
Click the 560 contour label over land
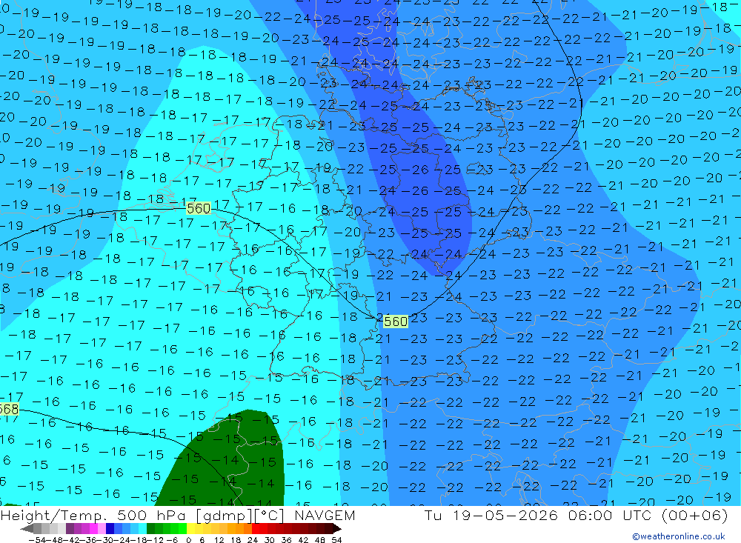click(396, 322)
